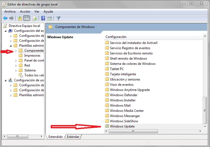Click the Todos los valores settings icon
The height and width of the screenshot is (147, 210).
click(21, 75)
